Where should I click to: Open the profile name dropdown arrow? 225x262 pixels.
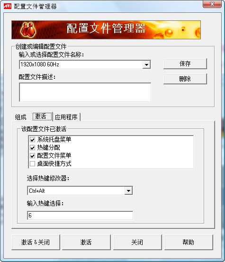pos(146,64)
